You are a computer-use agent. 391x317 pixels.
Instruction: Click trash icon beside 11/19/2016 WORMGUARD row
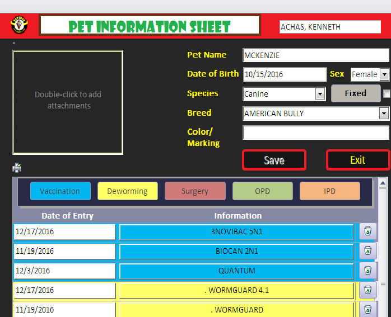[x=367, y=309]
